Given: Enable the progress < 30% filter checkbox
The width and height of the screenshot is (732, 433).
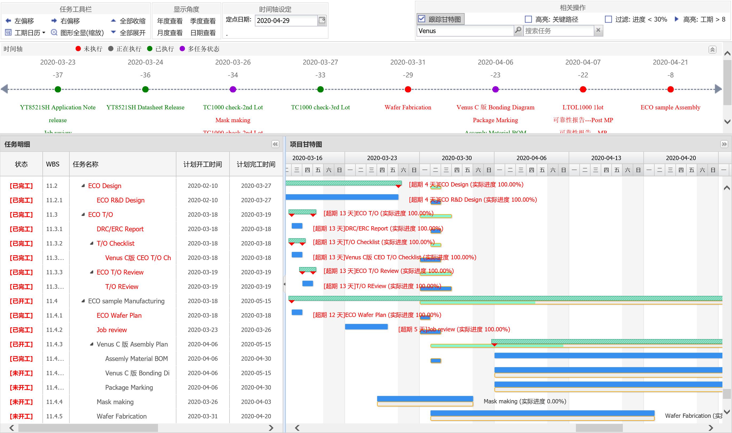Looking at the screenshot, I should [x=608, y=19].
